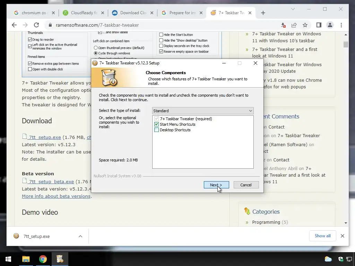
Task: Download 7tt_setup.exe link
Action: point(45,137)
